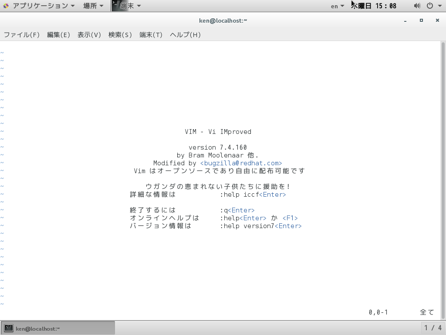Open the en input language selector
The width and height of the screenshot is (446, 335).
point(338,6)
